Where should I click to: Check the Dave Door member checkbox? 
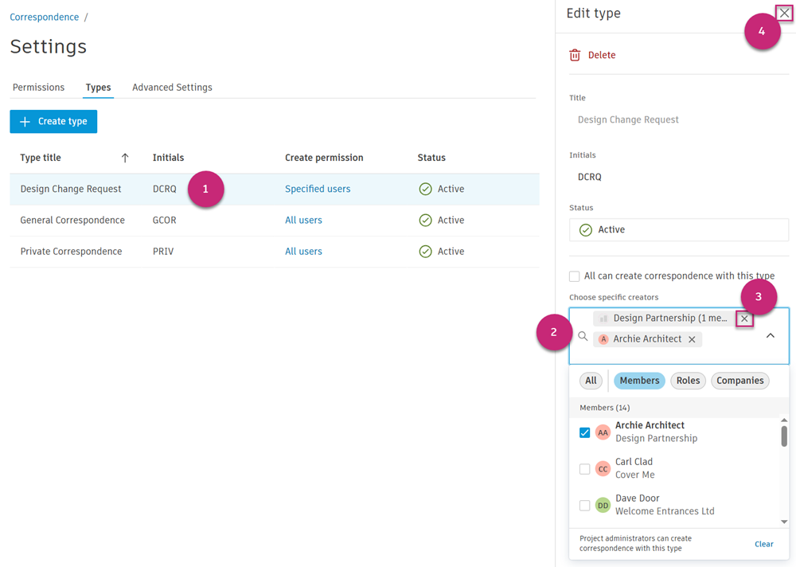pyautogui.click(x=584, y=506)
